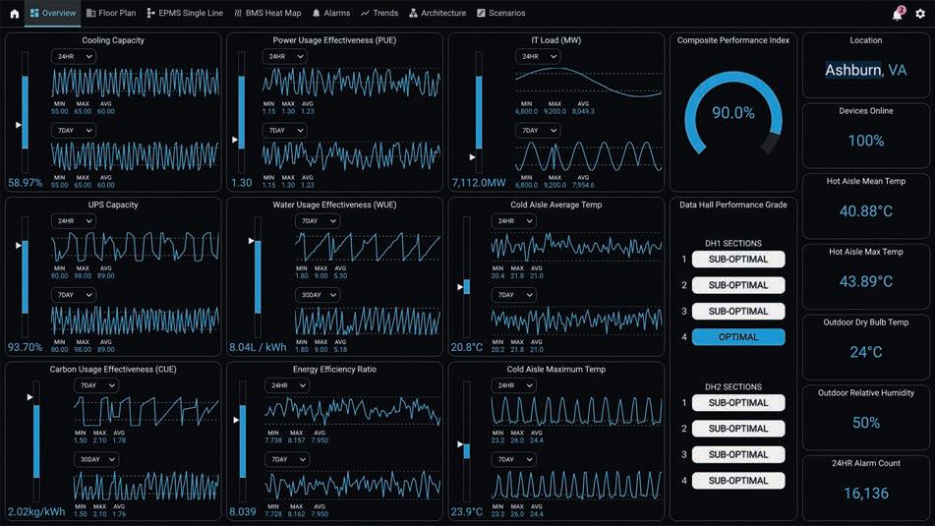Click the home icon in top bar
Viewport: 935px width, 526px height.
15,13
